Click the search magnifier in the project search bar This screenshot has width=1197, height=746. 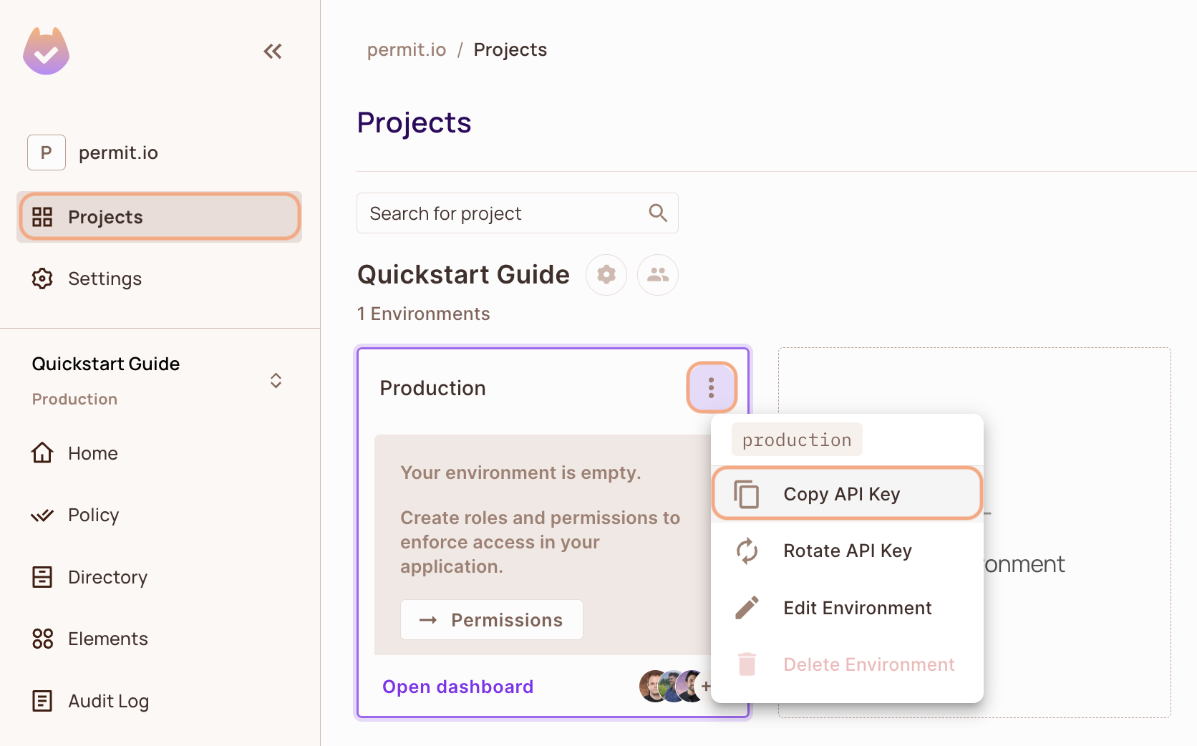(x=656, y=213)
